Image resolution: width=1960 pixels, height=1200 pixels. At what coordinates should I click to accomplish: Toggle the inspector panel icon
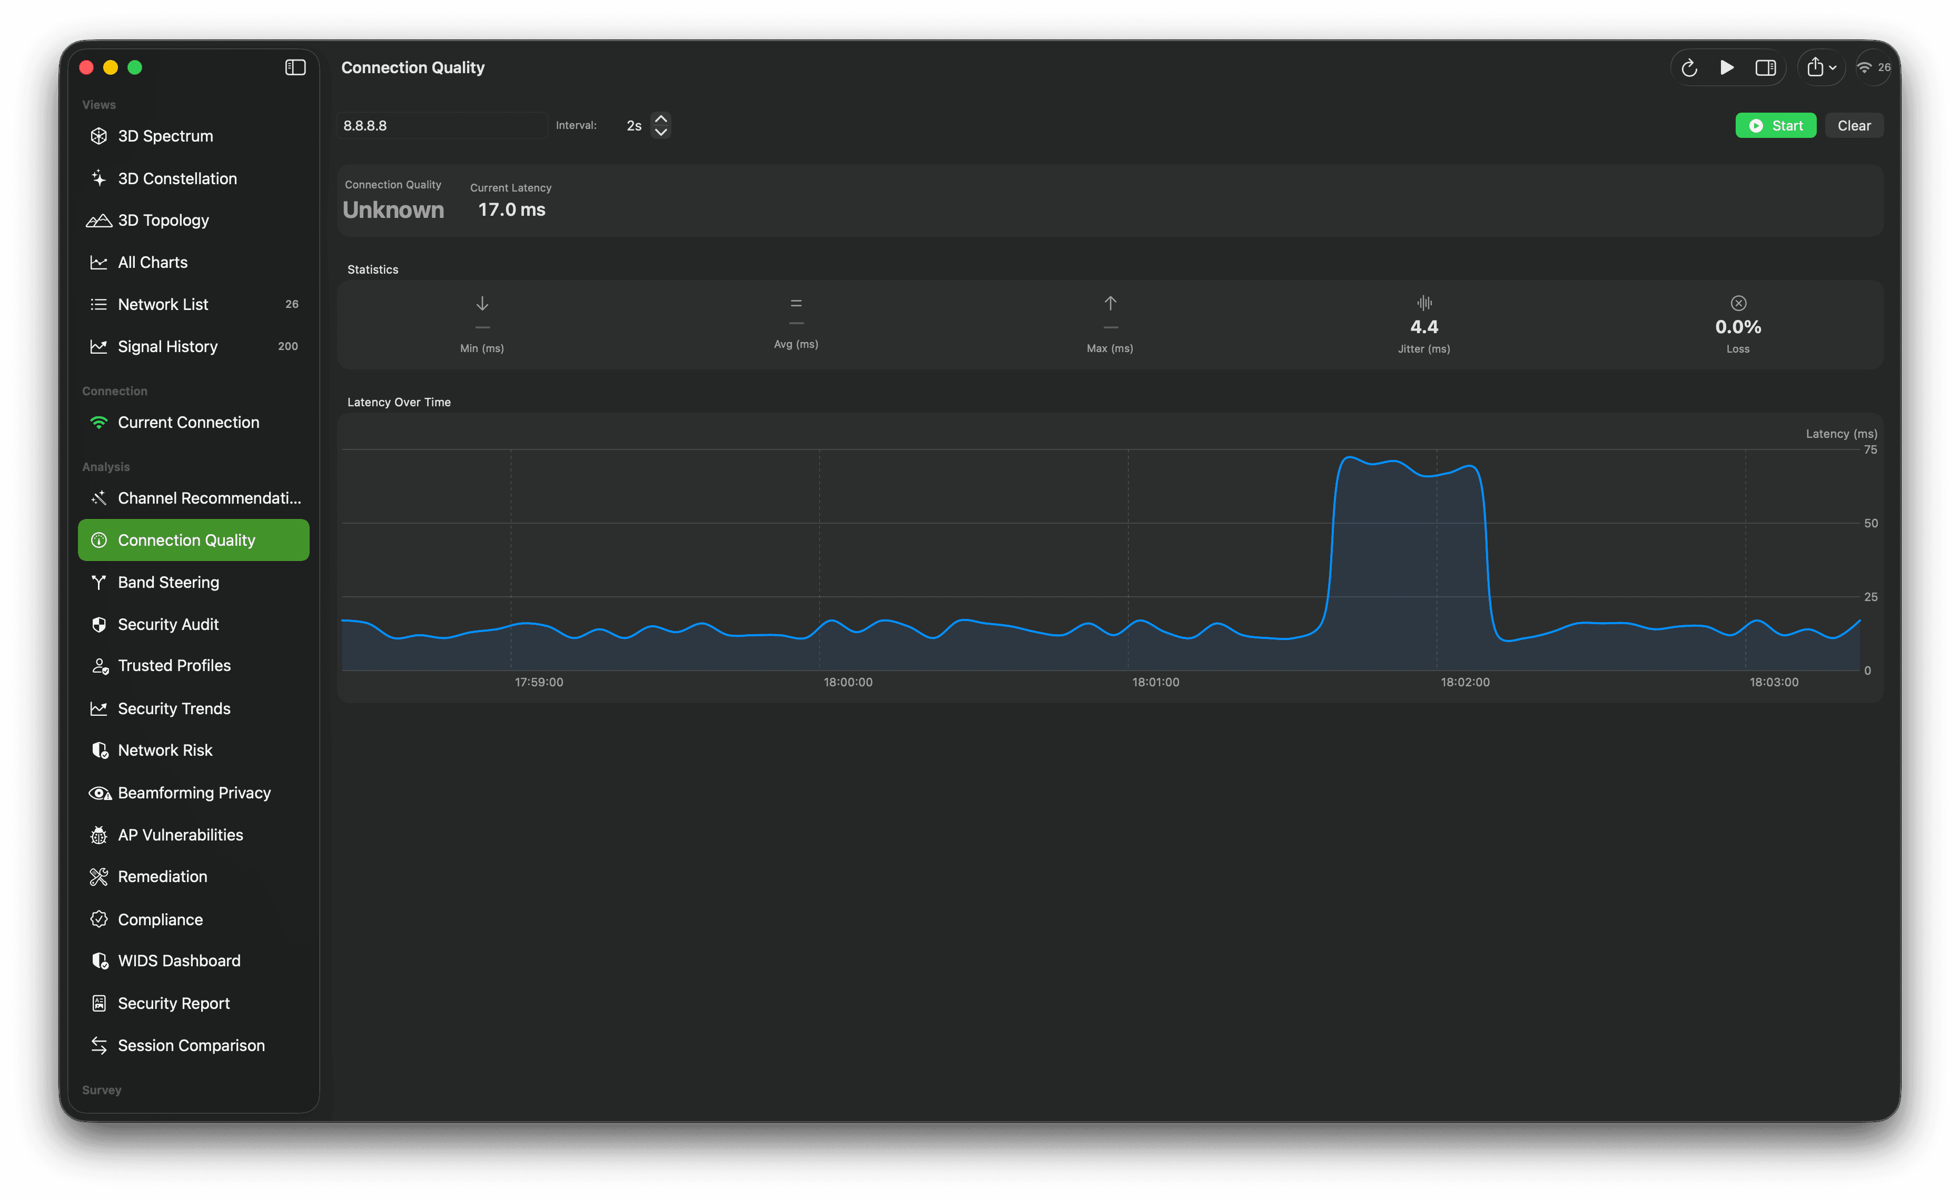(1766, 67)
